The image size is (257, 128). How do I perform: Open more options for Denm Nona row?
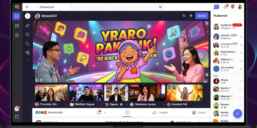[241, 53]
